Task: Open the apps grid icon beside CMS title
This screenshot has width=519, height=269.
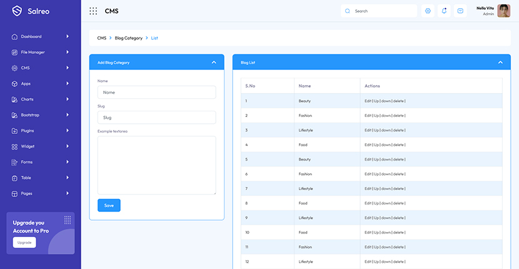Action: point(93,11)
